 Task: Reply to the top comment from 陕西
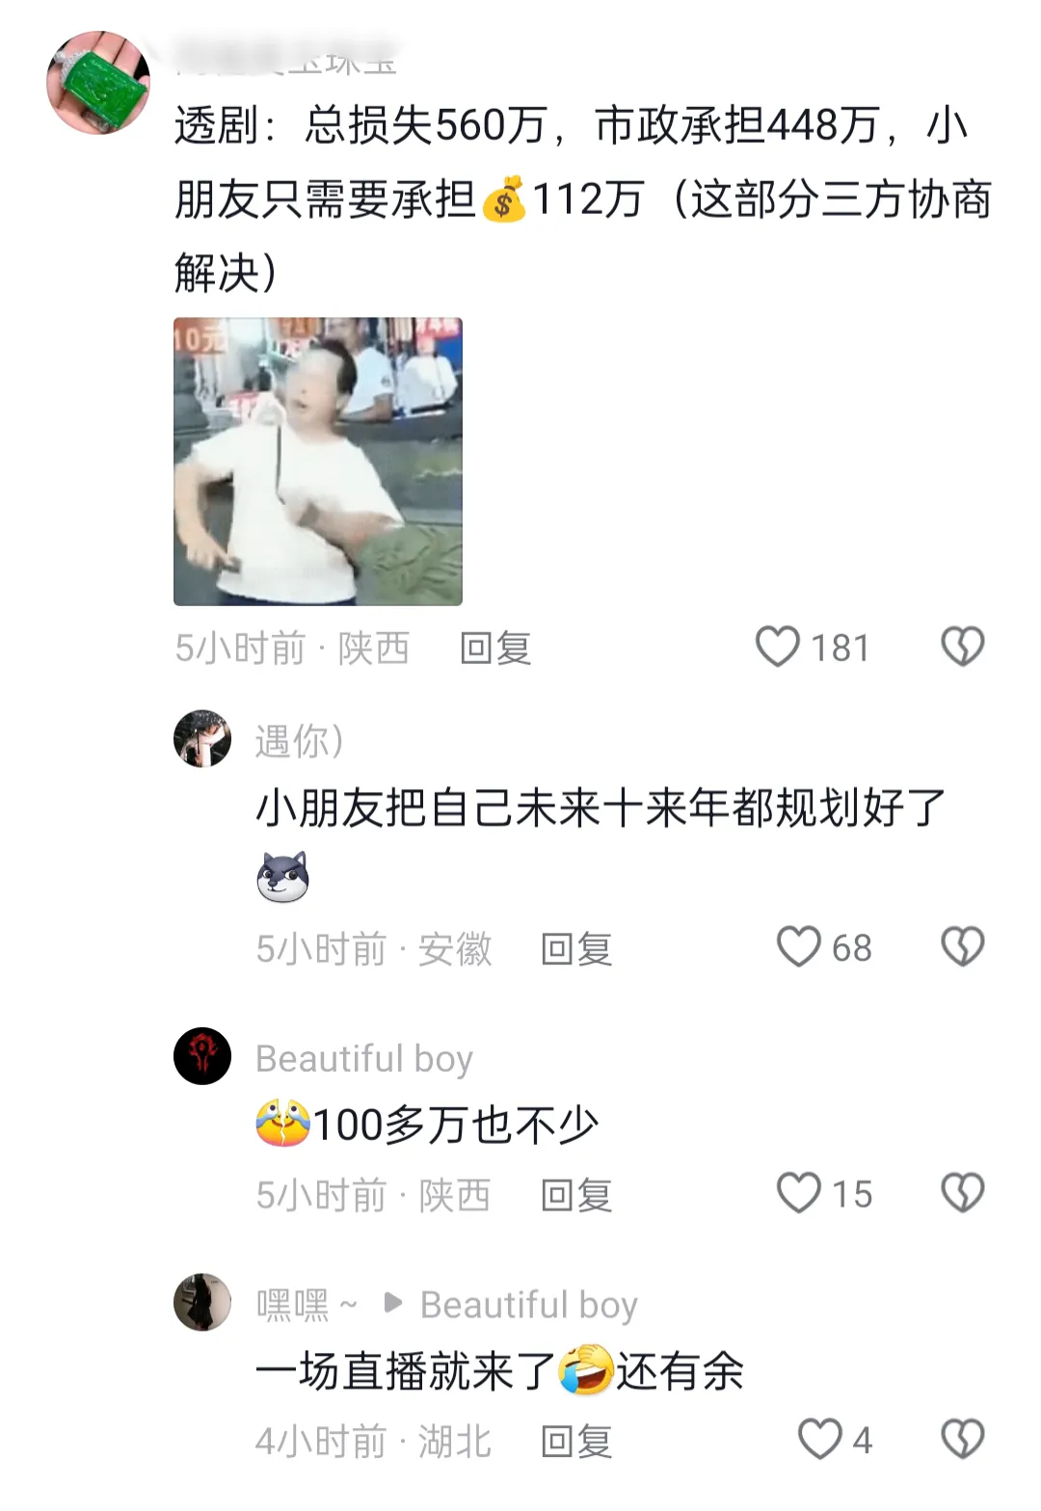click(x=495, y=649)
